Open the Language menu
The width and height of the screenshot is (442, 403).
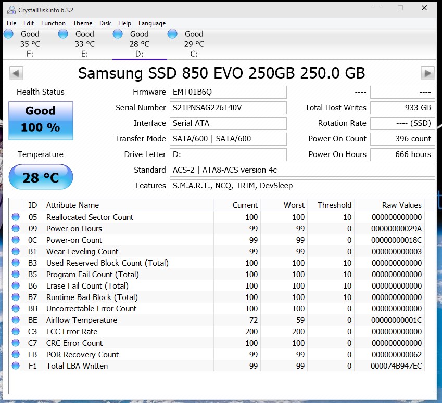(x=152, y=23)
